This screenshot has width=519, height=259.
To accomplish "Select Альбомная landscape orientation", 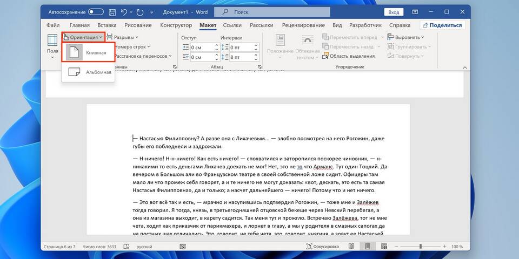I will [88, 72].
